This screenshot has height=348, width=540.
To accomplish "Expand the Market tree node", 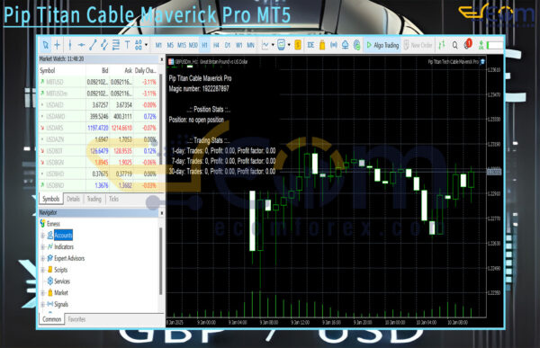I will [42, 293].
